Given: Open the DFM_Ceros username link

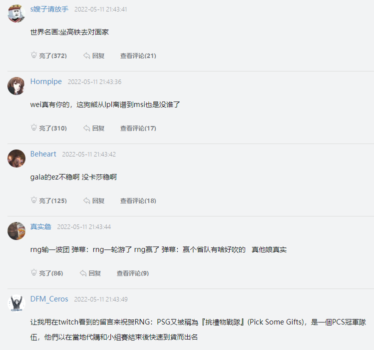Looking at the screenshot, I should (x=49, y=299).
